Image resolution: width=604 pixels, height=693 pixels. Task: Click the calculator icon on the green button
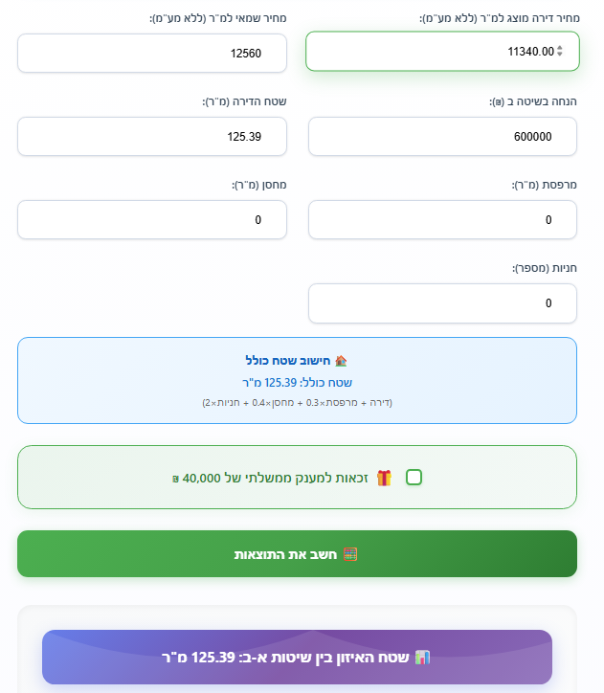[350, 554]
